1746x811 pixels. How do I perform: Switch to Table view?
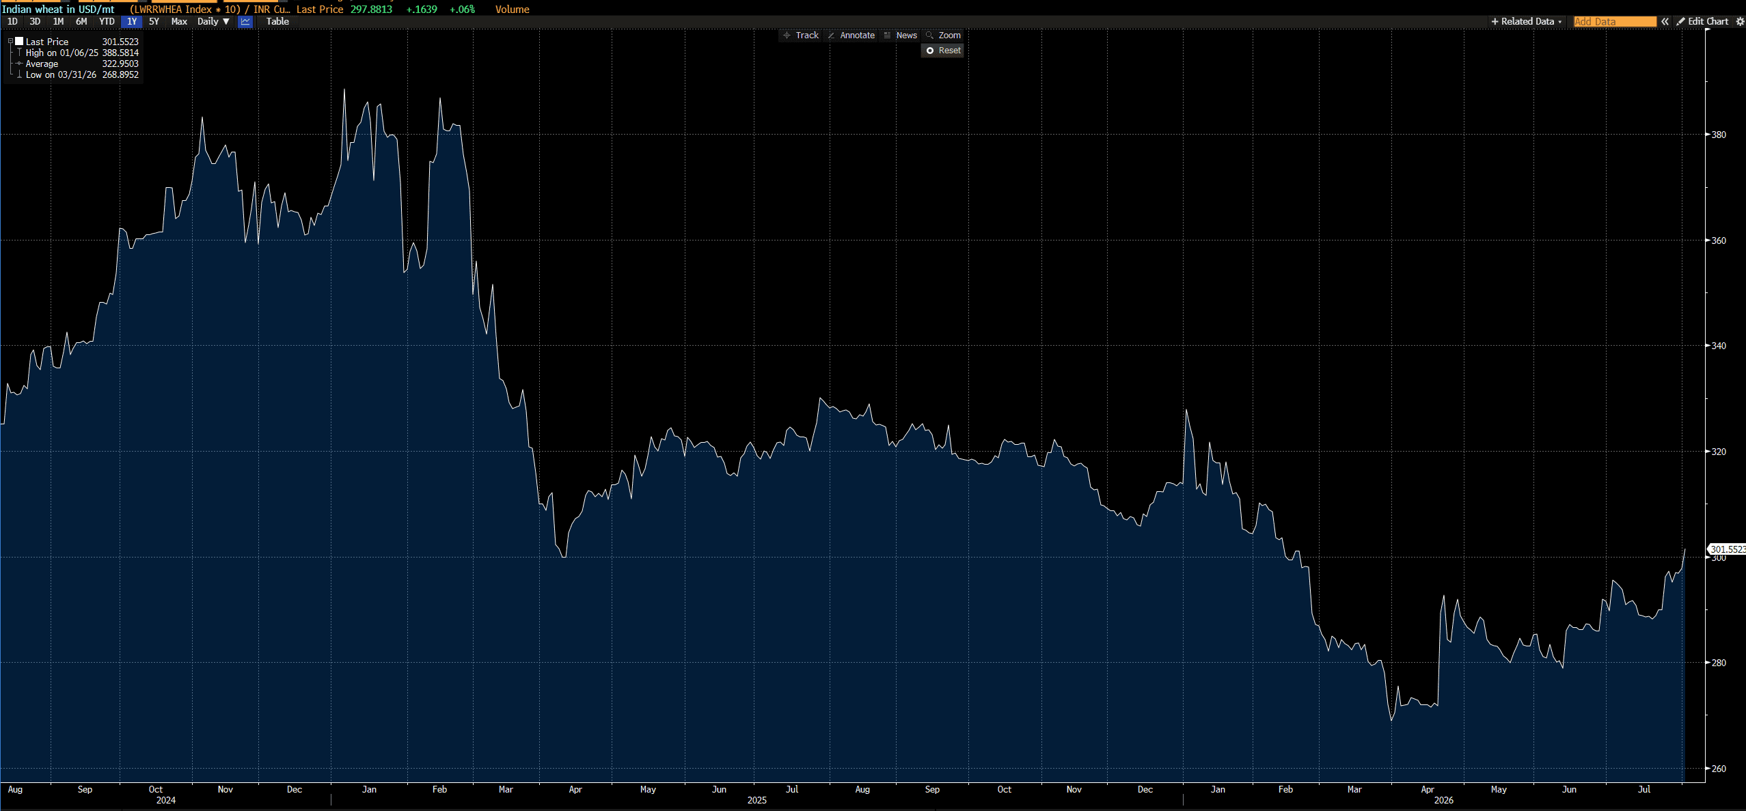pyautogui.click(x=277, y=22)
